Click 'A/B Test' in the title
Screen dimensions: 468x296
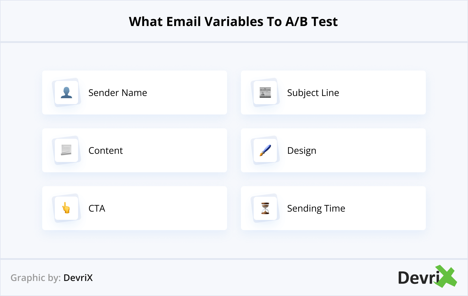[311, 22]
